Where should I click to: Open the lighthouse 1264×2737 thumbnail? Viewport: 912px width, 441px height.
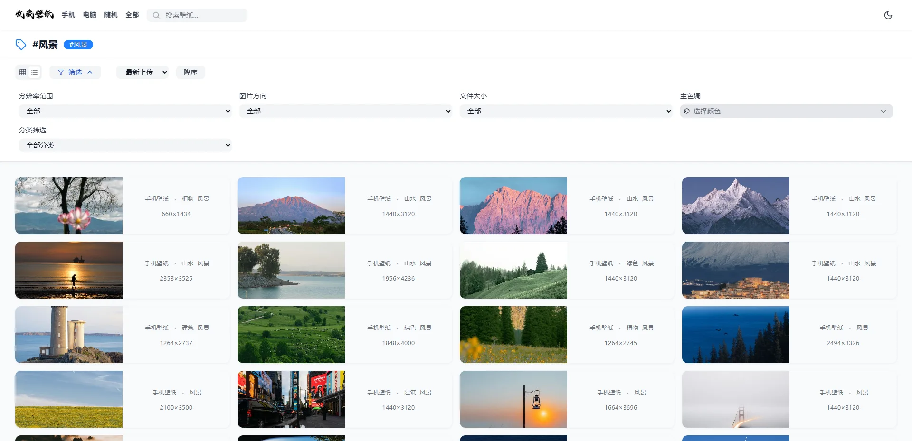[x=69, y=335]
